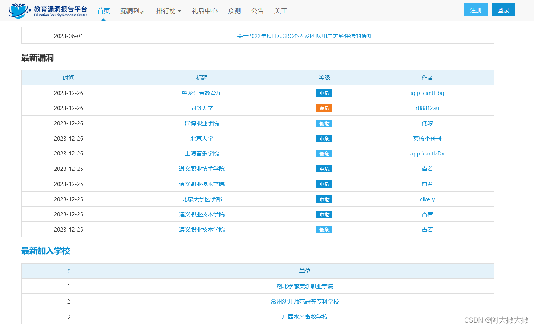The height and width of the screenshot is (327, 534).
Task: Click the 低危 badge for 淄博职业学院
Action: click(x=324, y=123)
